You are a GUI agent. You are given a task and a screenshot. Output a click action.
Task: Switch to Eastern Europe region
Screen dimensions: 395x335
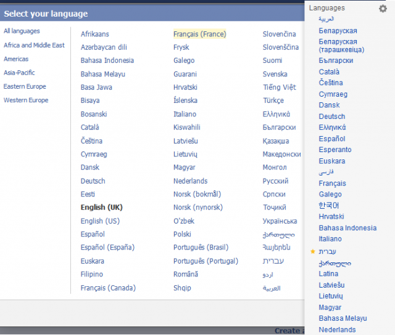click(x=25, y=86)
